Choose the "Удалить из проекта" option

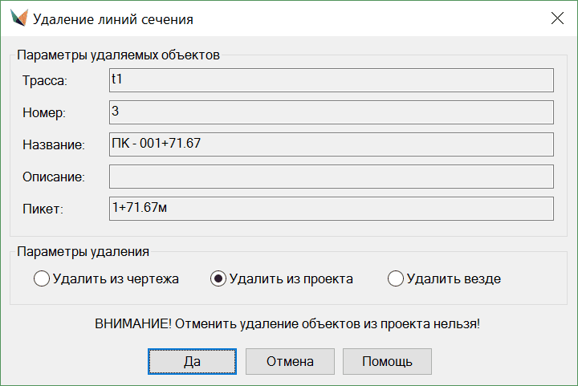218,279
